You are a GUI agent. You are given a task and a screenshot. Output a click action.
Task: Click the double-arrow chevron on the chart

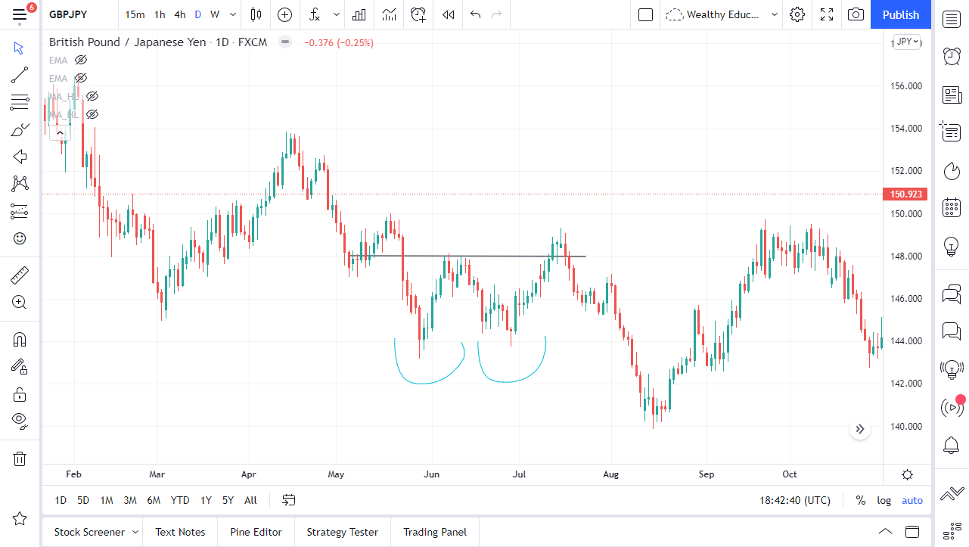pos(859,429)
